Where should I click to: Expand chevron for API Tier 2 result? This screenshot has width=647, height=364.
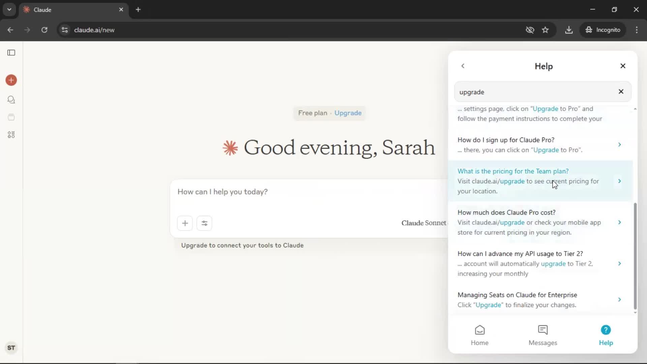pos(619,264)
